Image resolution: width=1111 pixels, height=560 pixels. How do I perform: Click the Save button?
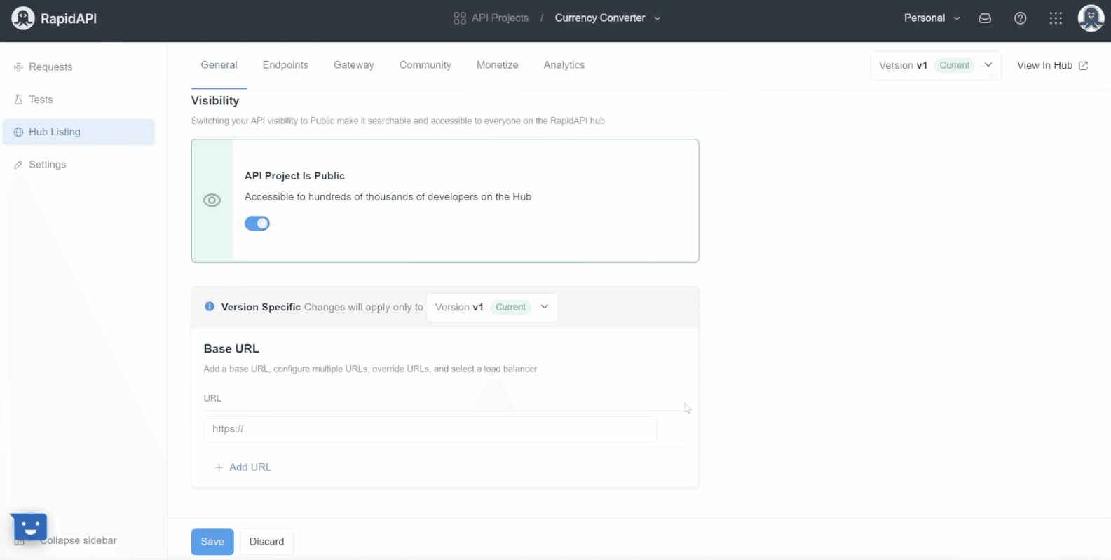click(x=212, y=542)
